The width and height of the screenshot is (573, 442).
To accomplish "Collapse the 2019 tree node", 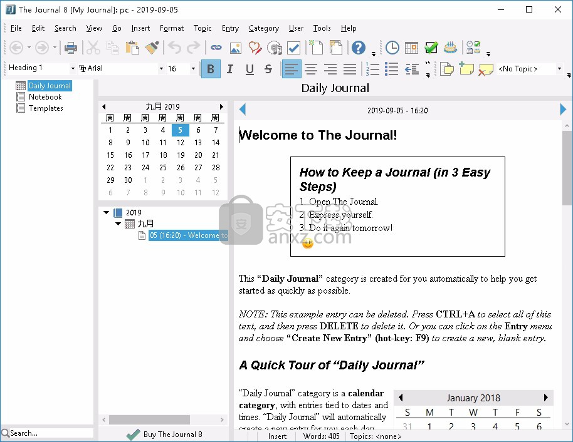I will (107, 212).
